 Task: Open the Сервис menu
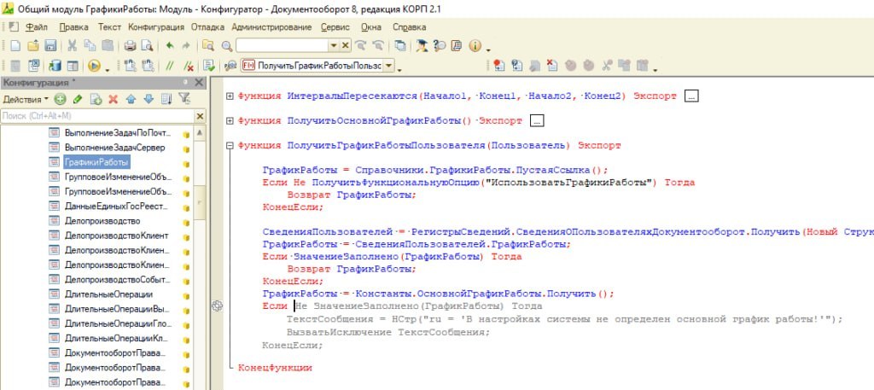(x=335, y=26)
